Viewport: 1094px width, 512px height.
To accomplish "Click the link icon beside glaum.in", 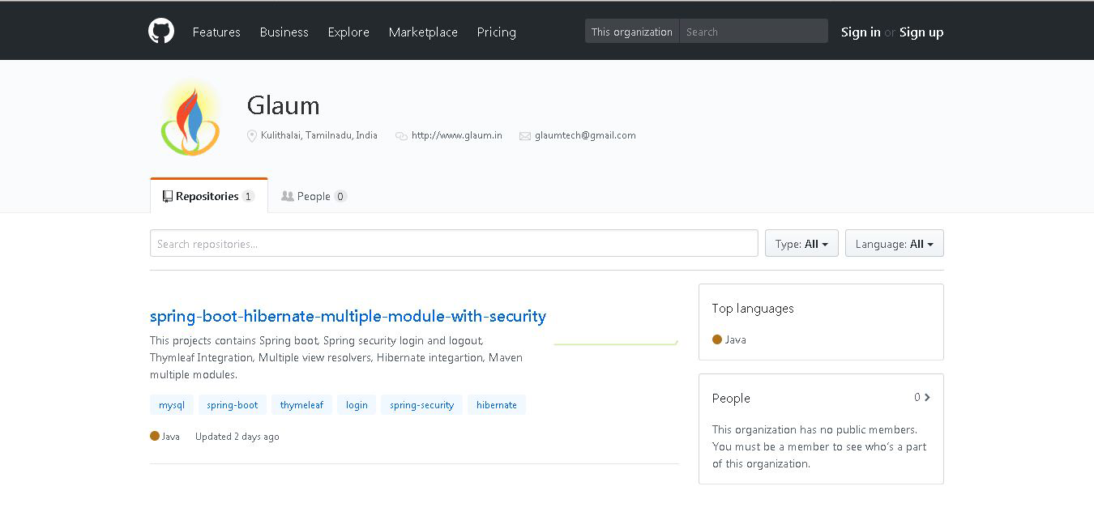I will pos(401,136).
